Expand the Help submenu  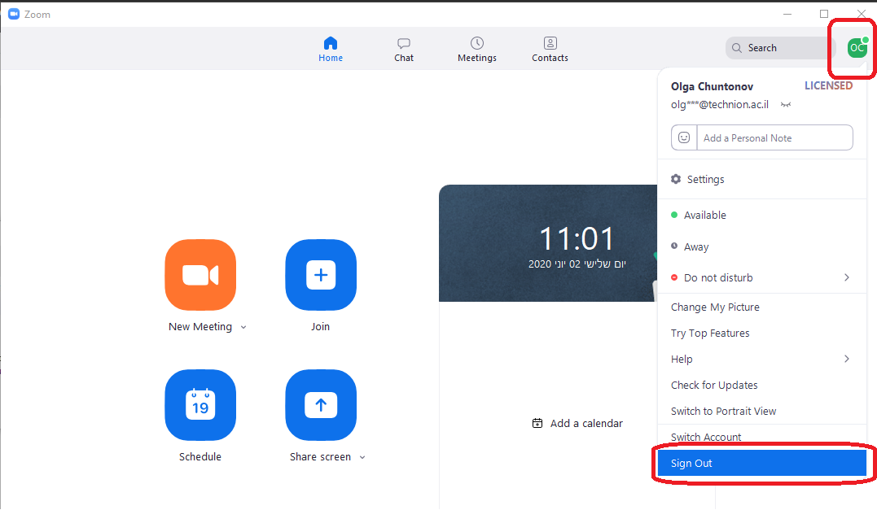pos(846,359)
